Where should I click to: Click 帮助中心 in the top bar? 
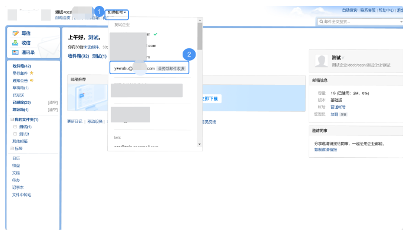386,10
